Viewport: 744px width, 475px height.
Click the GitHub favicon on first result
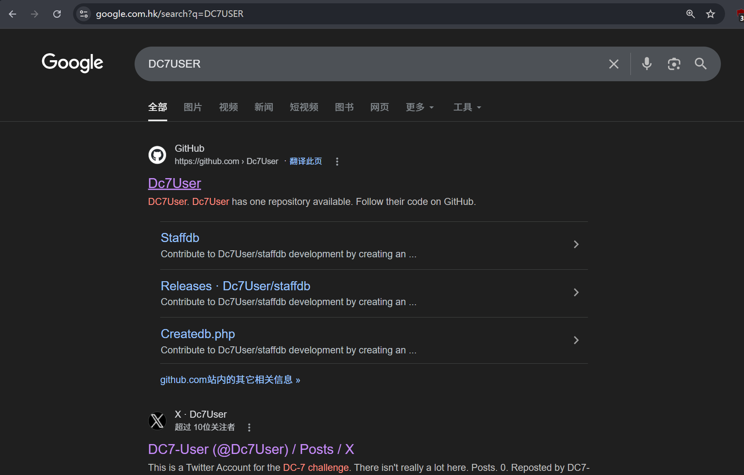point(157,155)
